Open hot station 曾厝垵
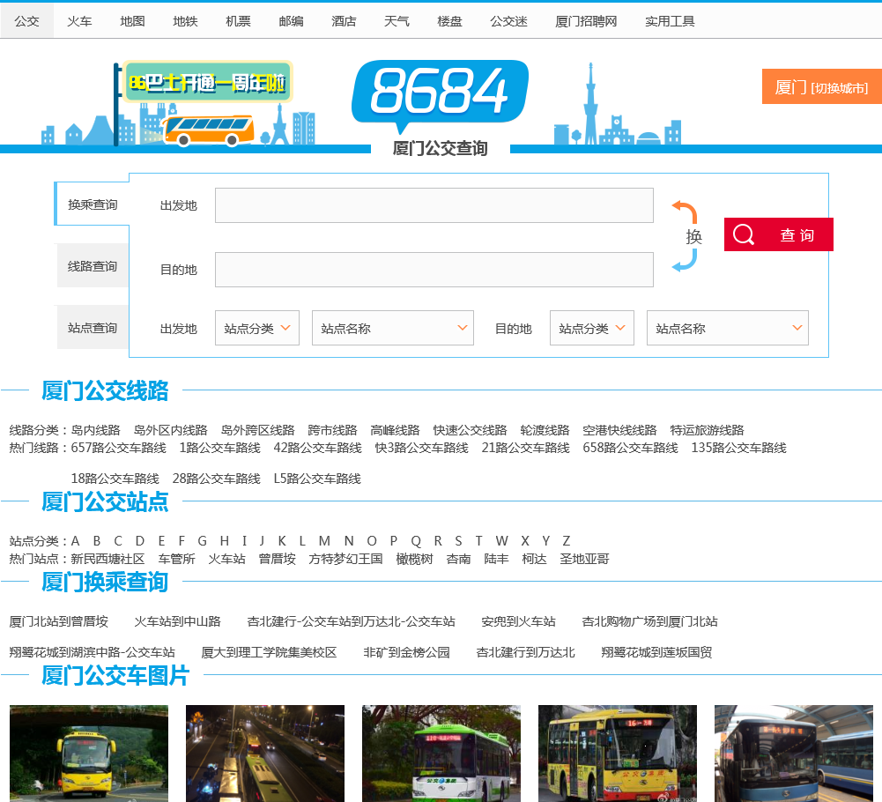882x802 pixels. pyautogui.click(x=277, y=559)
